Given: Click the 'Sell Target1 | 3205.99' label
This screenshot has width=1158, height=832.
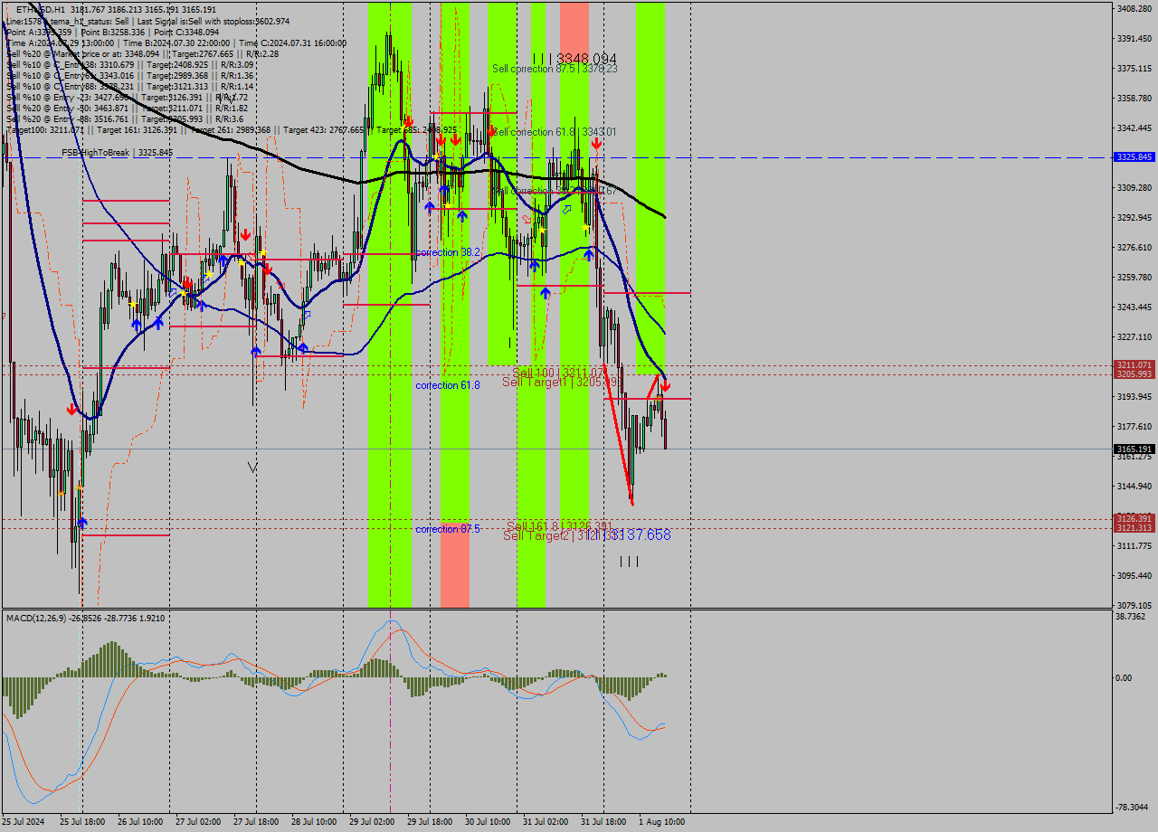Looking at the screenshot, I should [561, 382].
